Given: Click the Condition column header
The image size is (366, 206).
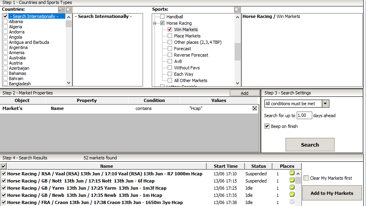Looking at the screenshot, I should pos(154,100).
